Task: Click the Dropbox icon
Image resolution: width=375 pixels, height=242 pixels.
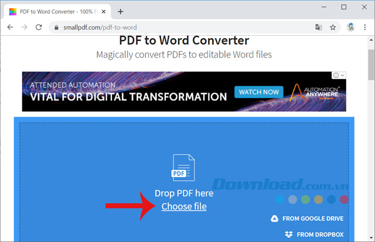Action: point(288,234)
